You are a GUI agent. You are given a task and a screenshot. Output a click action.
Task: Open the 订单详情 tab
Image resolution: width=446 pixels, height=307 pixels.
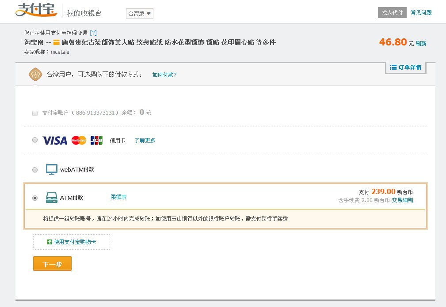[x=406, y=67]
